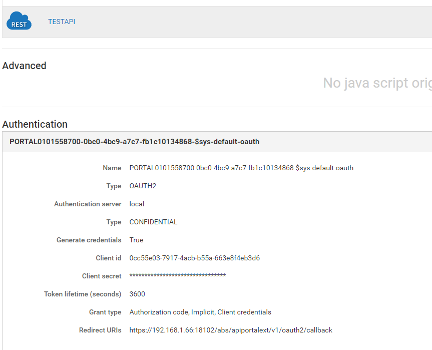Click the 'Client secret' field label
The image size is (432, 350).
click(x=102, y=276)
